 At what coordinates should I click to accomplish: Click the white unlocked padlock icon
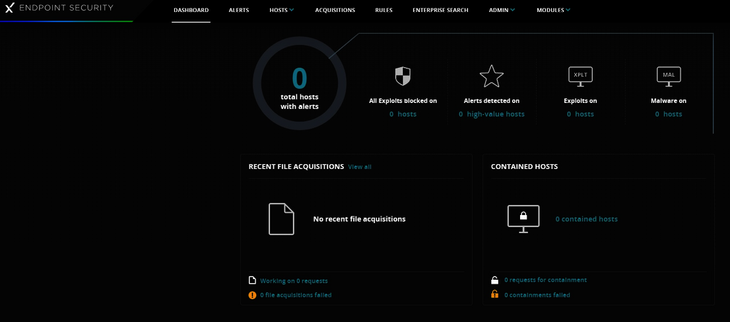coord(495,280)
